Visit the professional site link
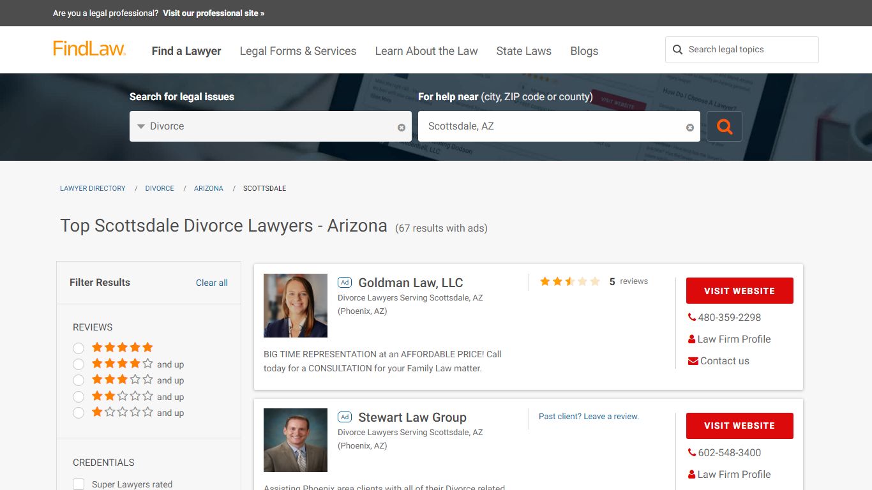 click(x=213, y=13)
